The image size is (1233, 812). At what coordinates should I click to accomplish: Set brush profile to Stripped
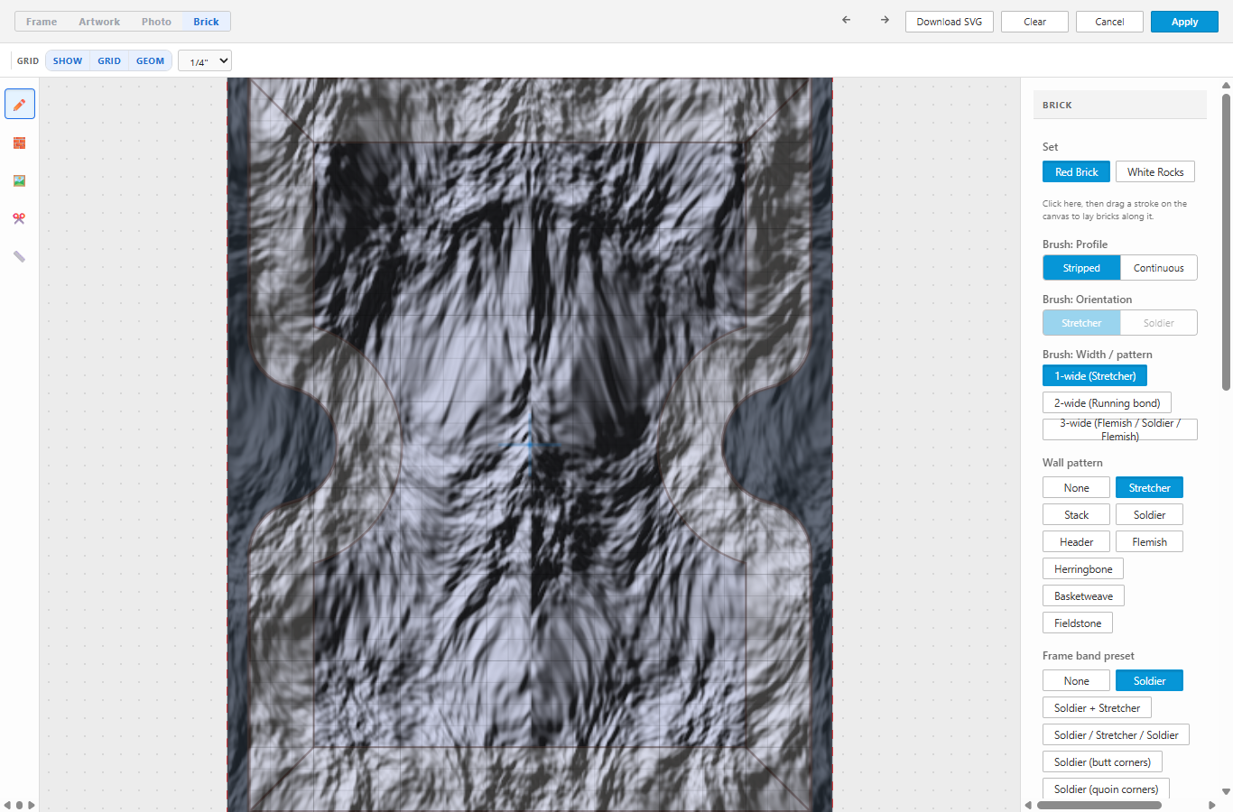[1081, 268]
